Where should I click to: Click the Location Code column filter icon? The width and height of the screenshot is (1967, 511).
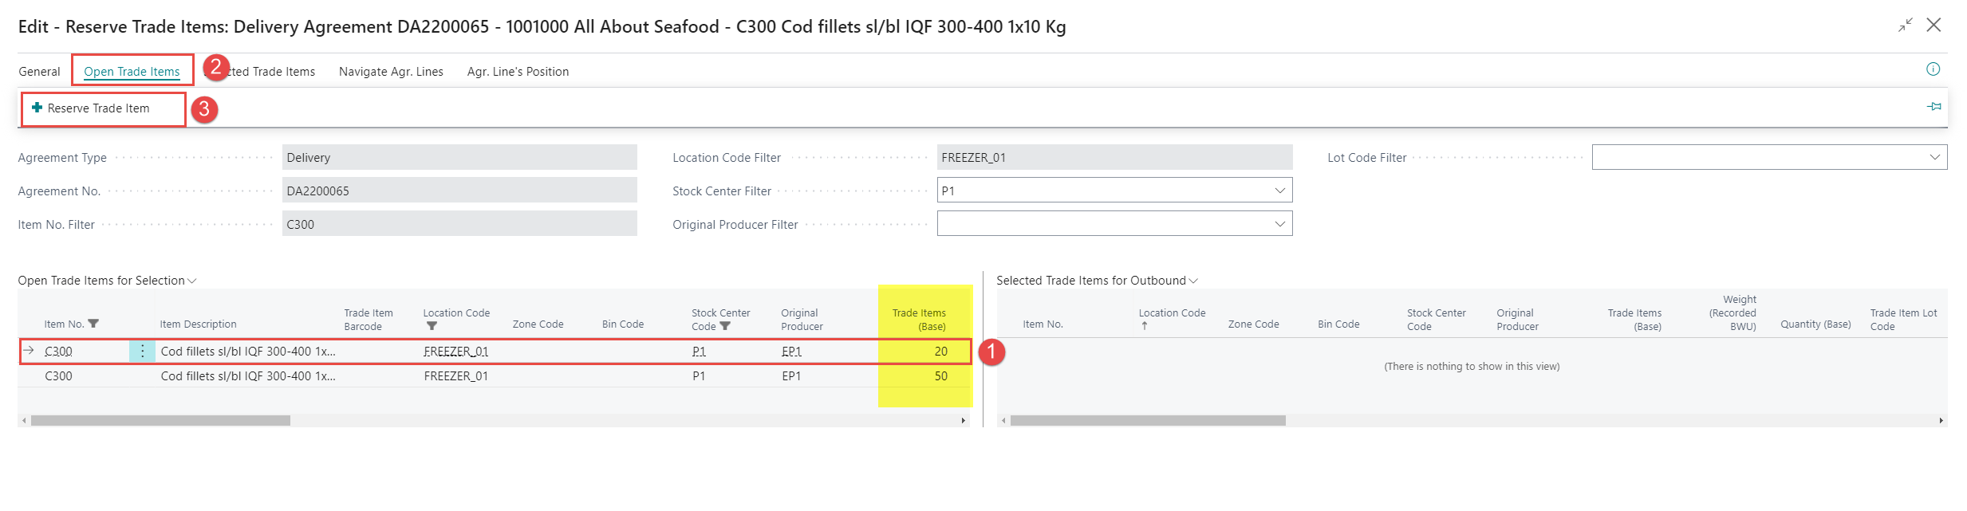click(x=432, y=326)
